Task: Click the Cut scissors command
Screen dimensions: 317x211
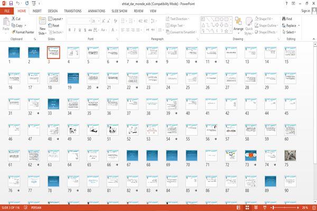Action: pyautogui.click(x=16, y=19)
